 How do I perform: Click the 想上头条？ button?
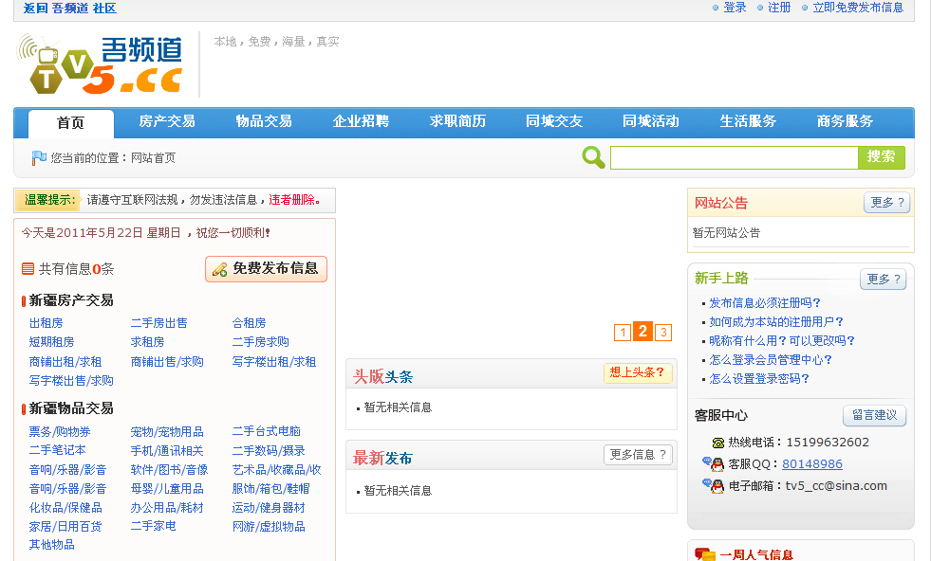638,372
